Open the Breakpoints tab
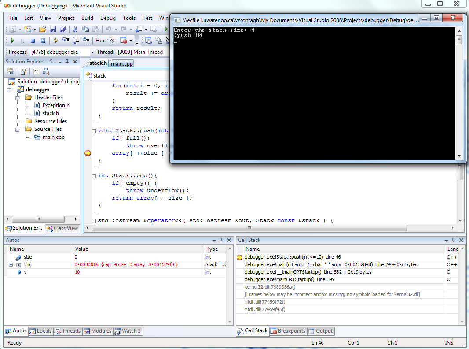Image resolution: width=469 pixels, height=349 pixels. coord(288,331)
